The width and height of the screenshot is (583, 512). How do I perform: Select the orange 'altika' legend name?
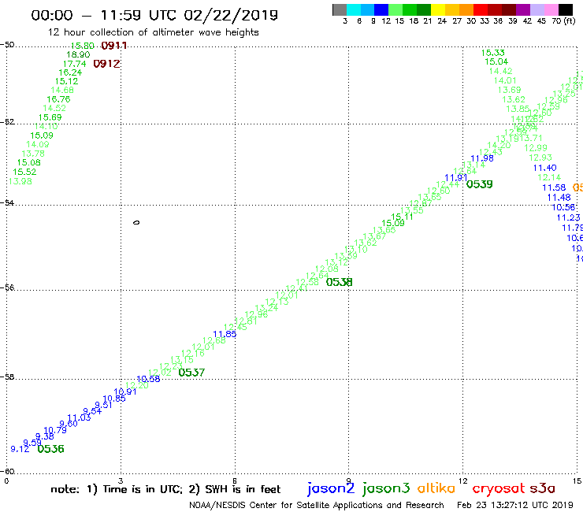coord(436,488)
